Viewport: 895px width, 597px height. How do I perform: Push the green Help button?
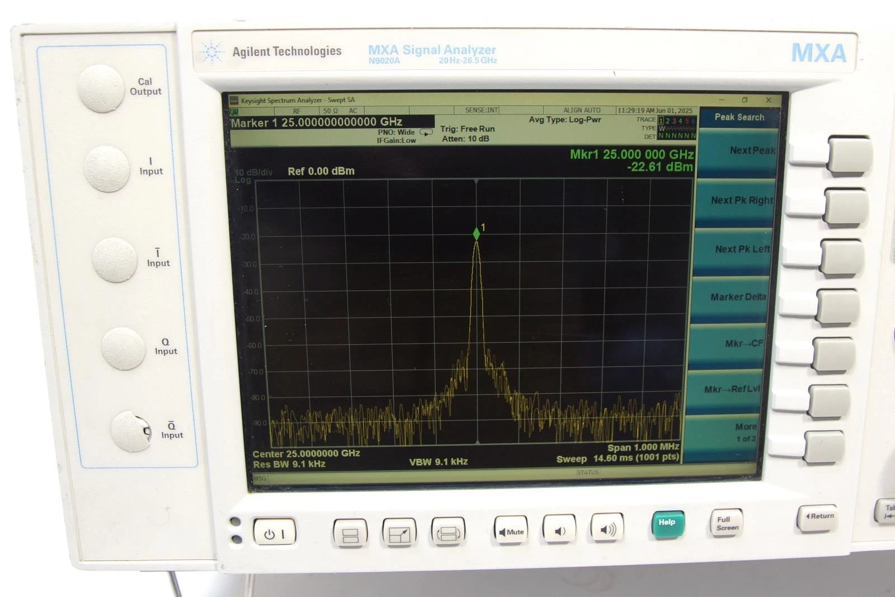(668, 524)
